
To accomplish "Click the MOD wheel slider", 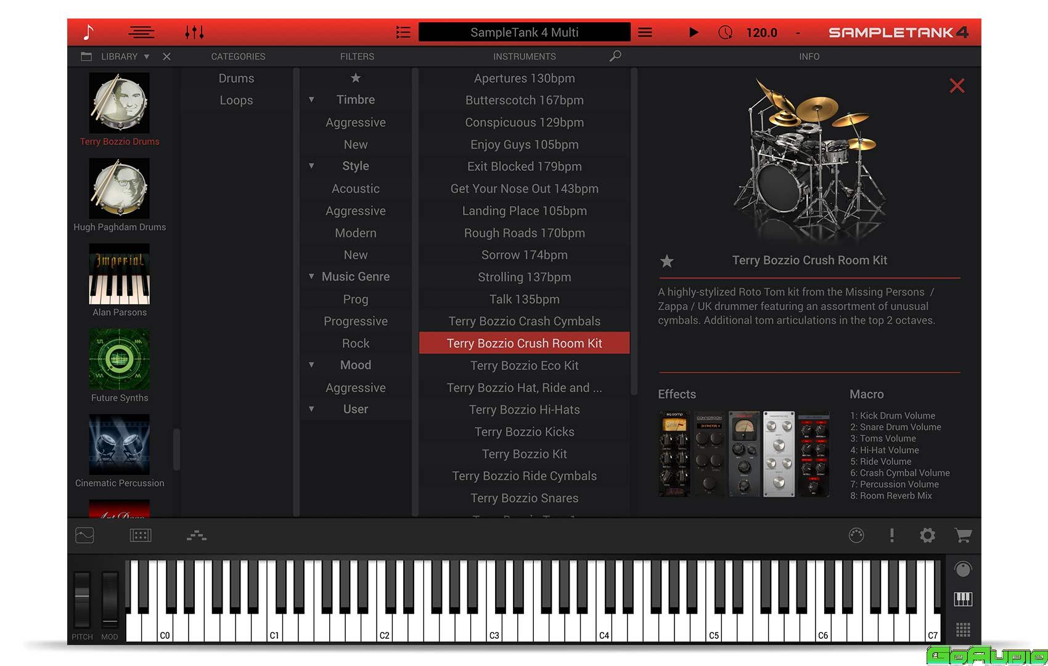I will (110, 599).
